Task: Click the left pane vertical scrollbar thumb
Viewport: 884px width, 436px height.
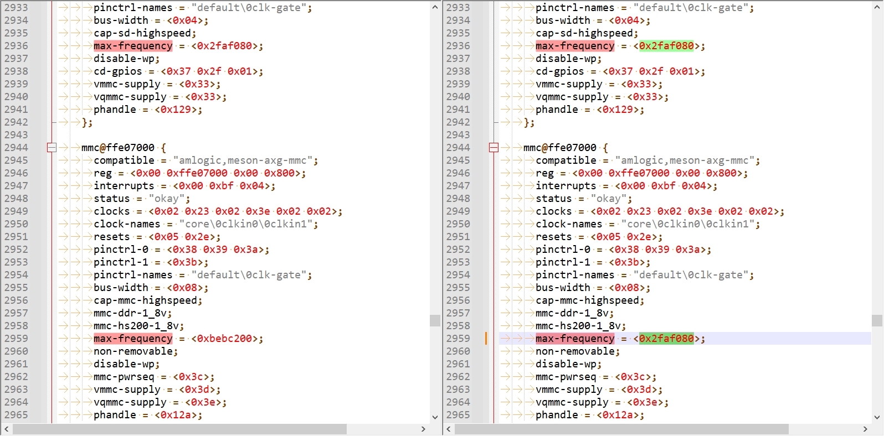Action: click(x=435, y=321)
